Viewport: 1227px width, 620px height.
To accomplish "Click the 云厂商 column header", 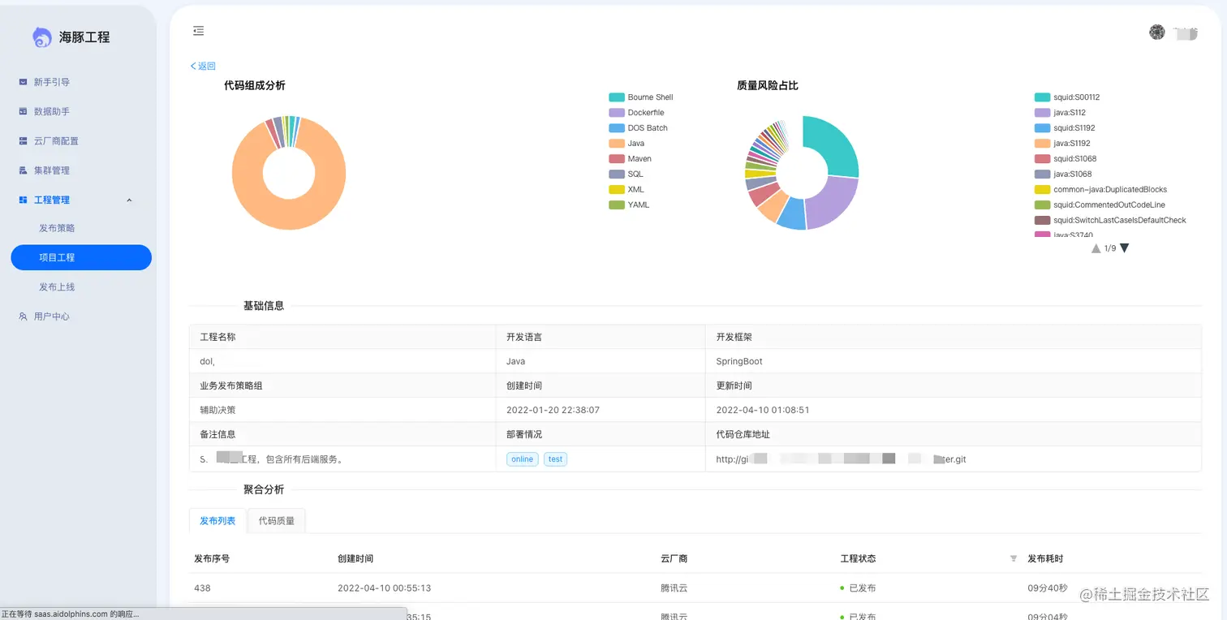I will click(674, 559).
